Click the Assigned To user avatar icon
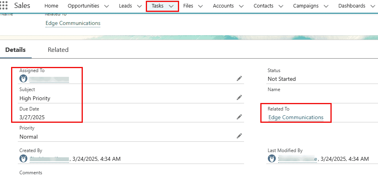This screenshot has width=378, height=181. [23, 79]
